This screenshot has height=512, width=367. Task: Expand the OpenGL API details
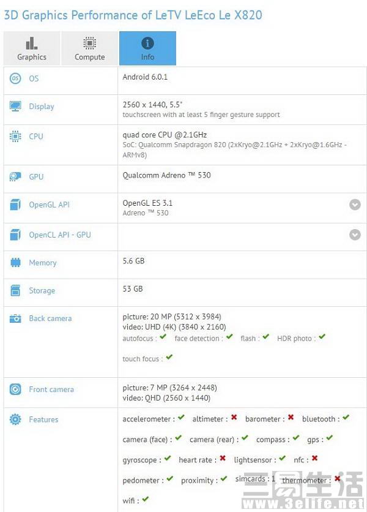point(355,205)
